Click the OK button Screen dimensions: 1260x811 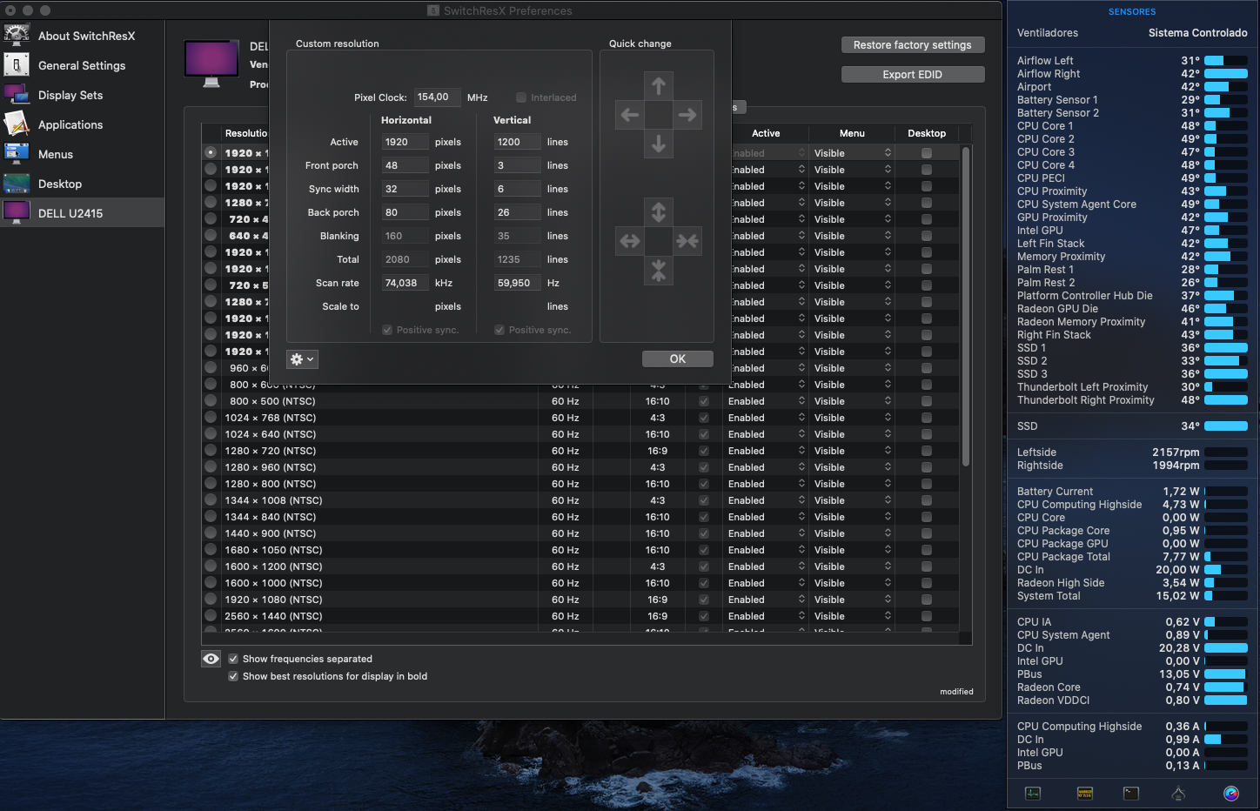click(x=677, y=359)
